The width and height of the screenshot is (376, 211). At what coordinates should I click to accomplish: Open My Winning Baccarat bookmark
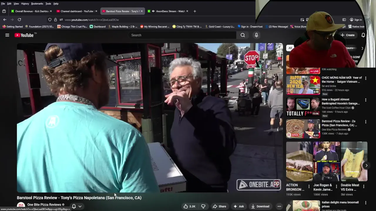pyautogui.click(x=155, y=26)
